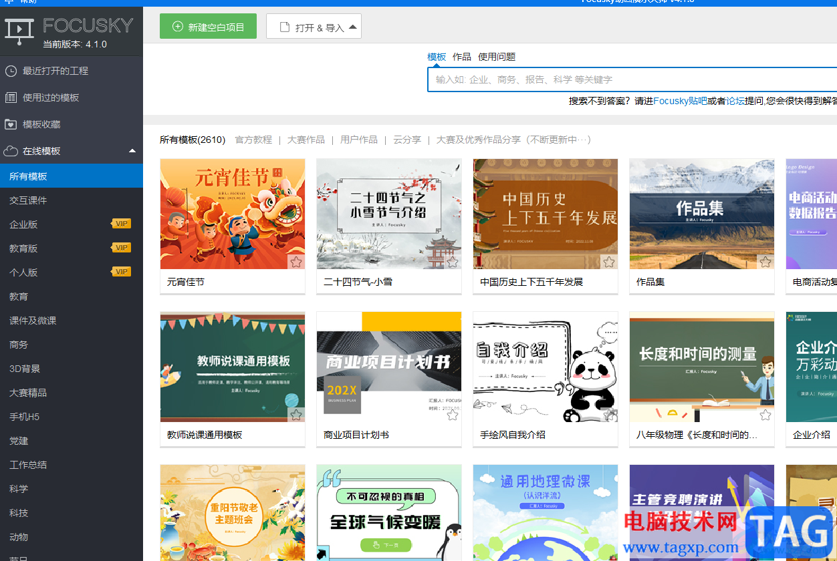Click the plus icon in 新建空白项目
Screen dimensions: 837x561
pyautogui.click(x=177, y=27)
